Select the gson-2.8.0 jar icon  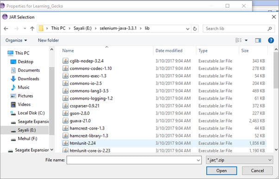click(x=65, y=113)
